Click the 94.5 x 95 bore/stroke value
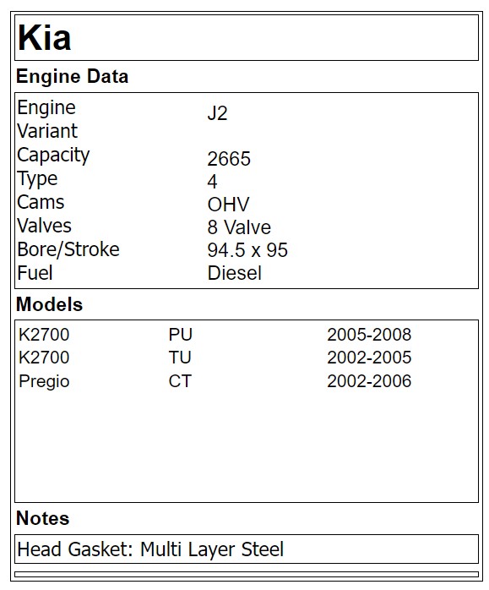 (247, 250)
